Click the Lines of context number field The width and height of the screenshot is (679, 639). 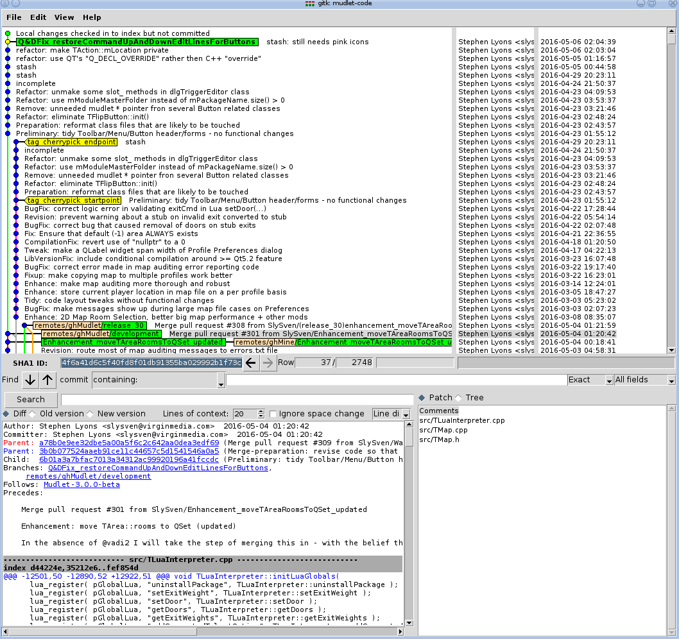246,414
